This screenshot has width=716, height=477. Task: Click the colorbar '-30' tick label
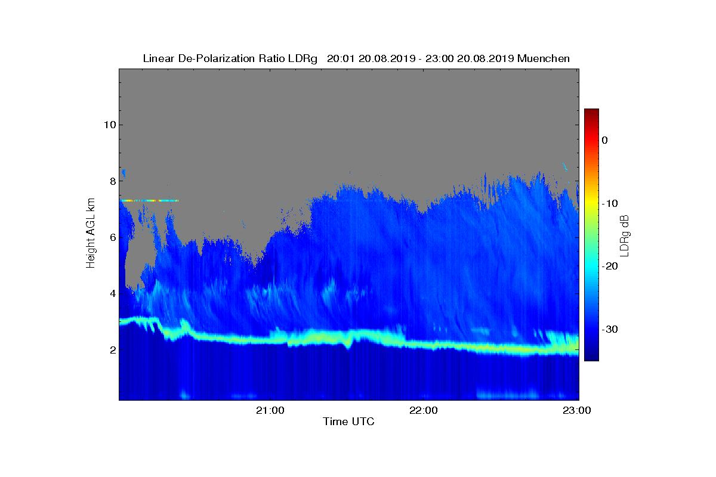(x=609, y=329)
